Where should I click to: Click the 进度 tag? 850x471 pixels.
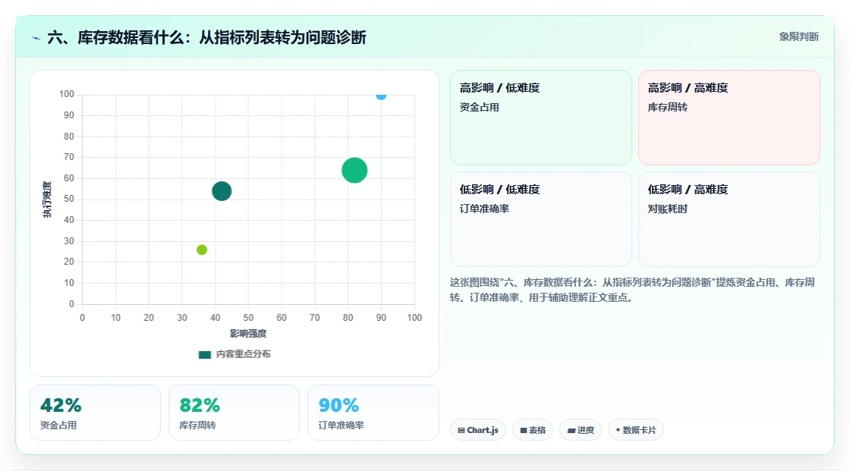point(581,430)
